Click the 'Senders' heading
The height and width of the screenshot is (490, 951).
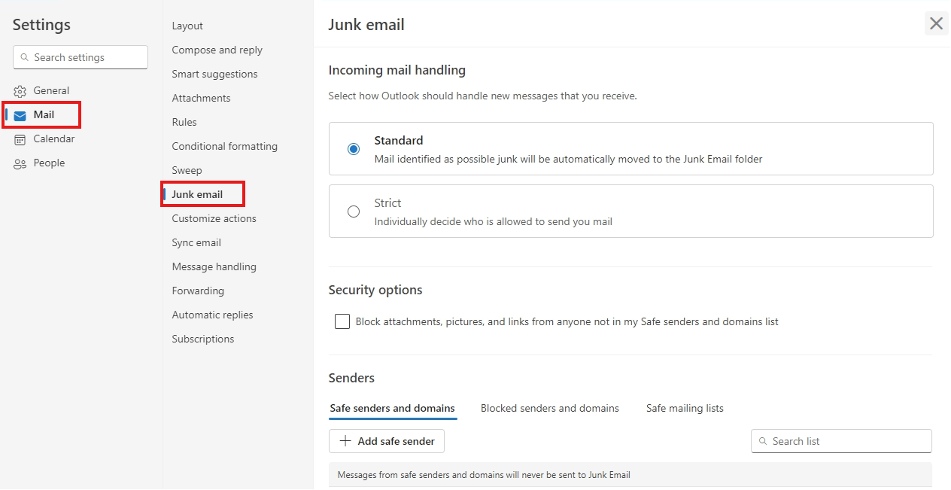351,378
